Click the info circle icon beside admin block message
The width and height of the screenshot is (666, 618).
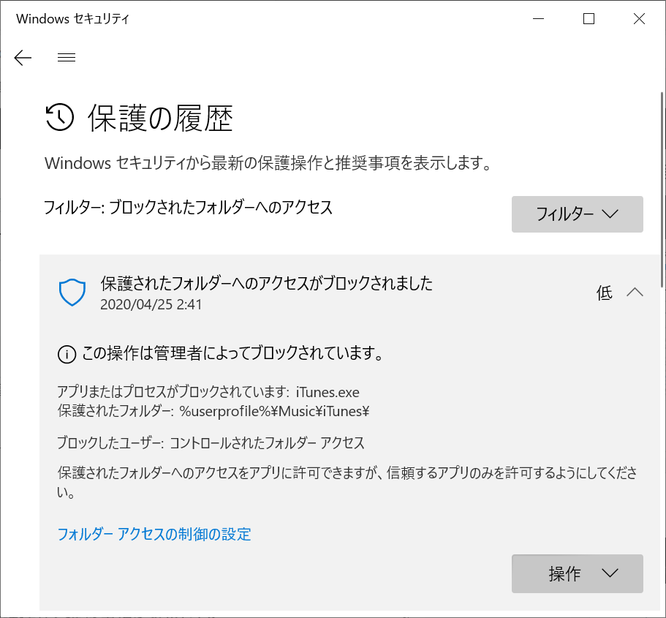pyautogui.click(x=67, y=354)
